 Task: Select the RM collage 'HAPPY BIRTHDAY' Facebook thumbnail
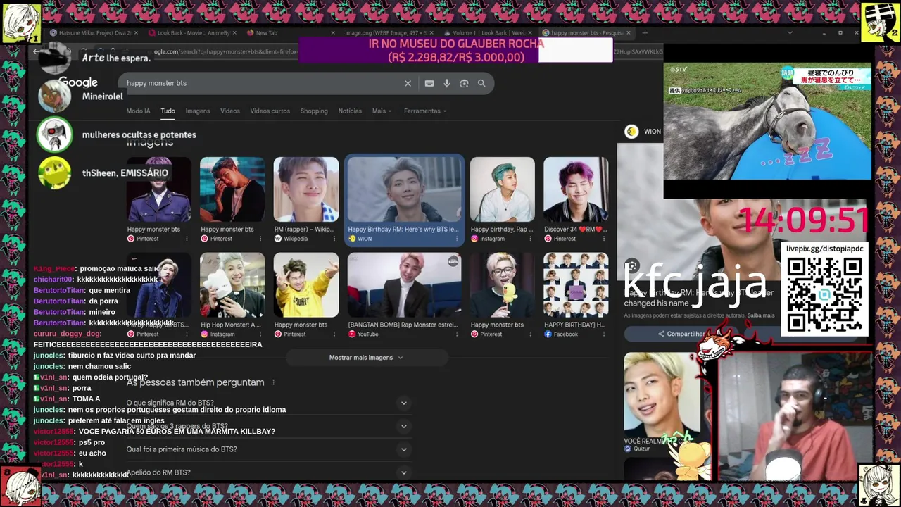pyautogui.click(x=576, y=285)
